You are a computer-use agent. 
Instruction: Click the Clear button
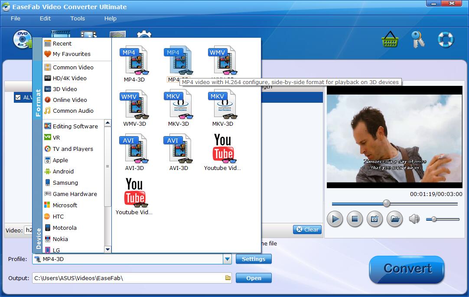click(307, 229)
